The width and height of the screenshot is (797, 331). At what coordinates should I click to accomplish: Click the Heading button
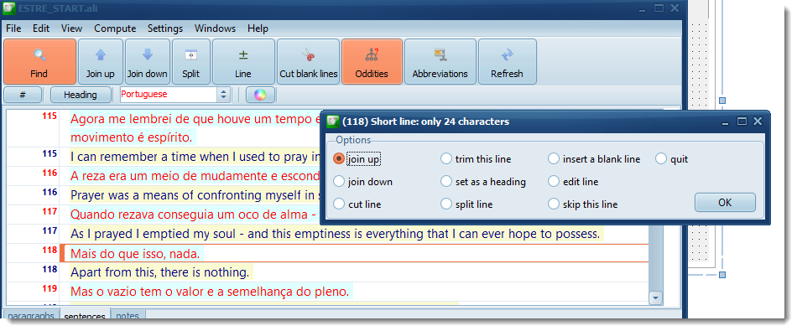(81, 95)
